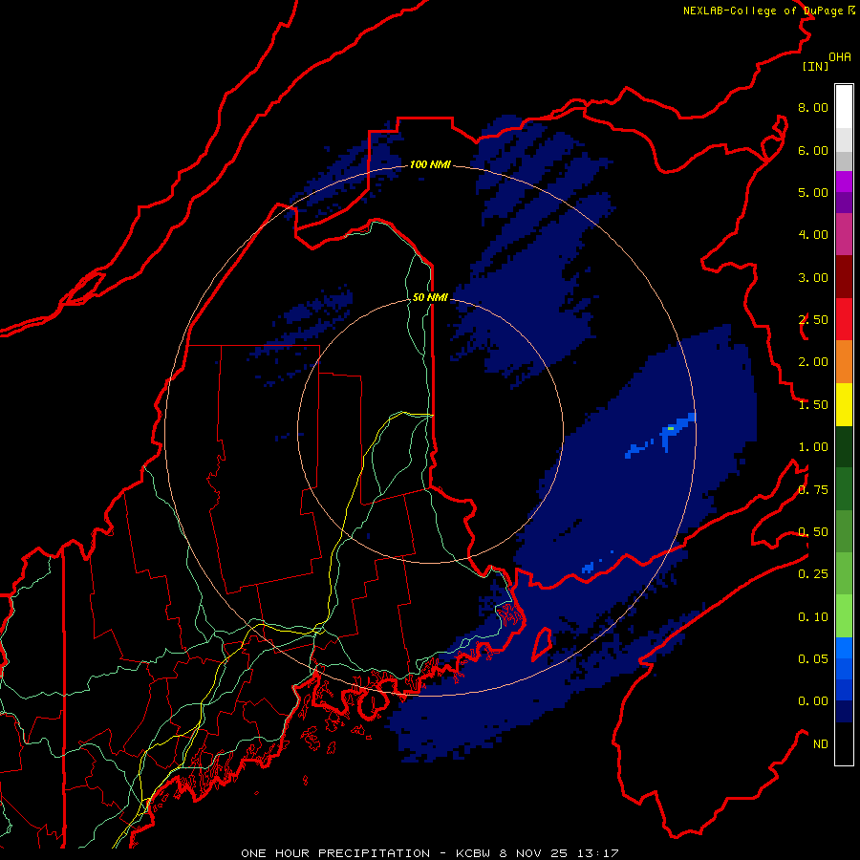
Task: Click the NEXLAB-College of DuPage watermark text
Action: (x=768, y=11)
